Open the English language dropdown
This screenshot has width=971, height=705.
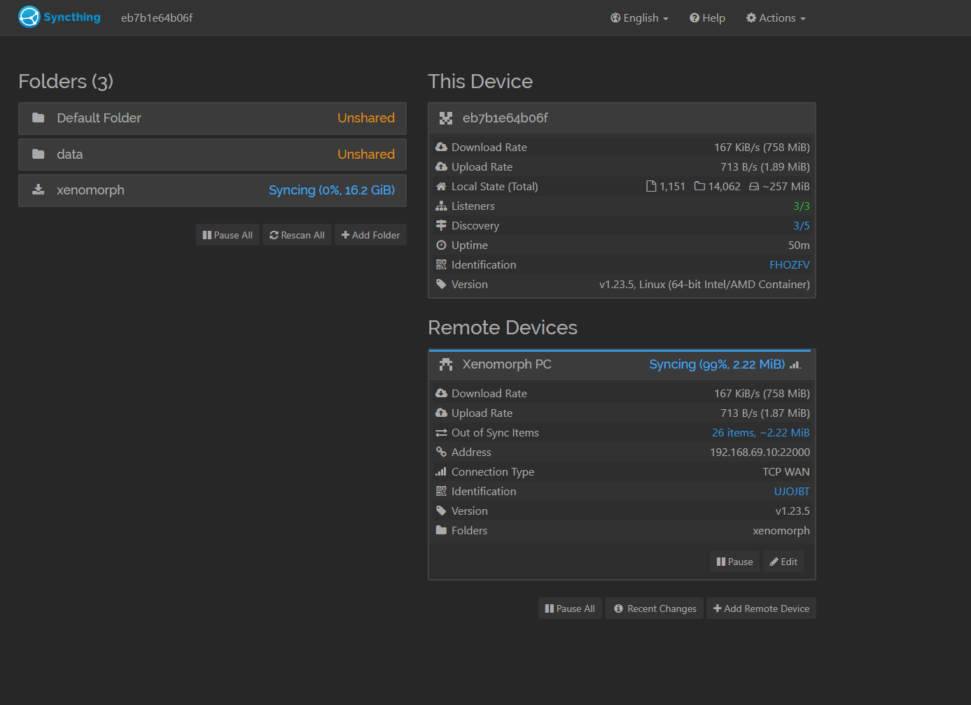click(x=639, y=18)
